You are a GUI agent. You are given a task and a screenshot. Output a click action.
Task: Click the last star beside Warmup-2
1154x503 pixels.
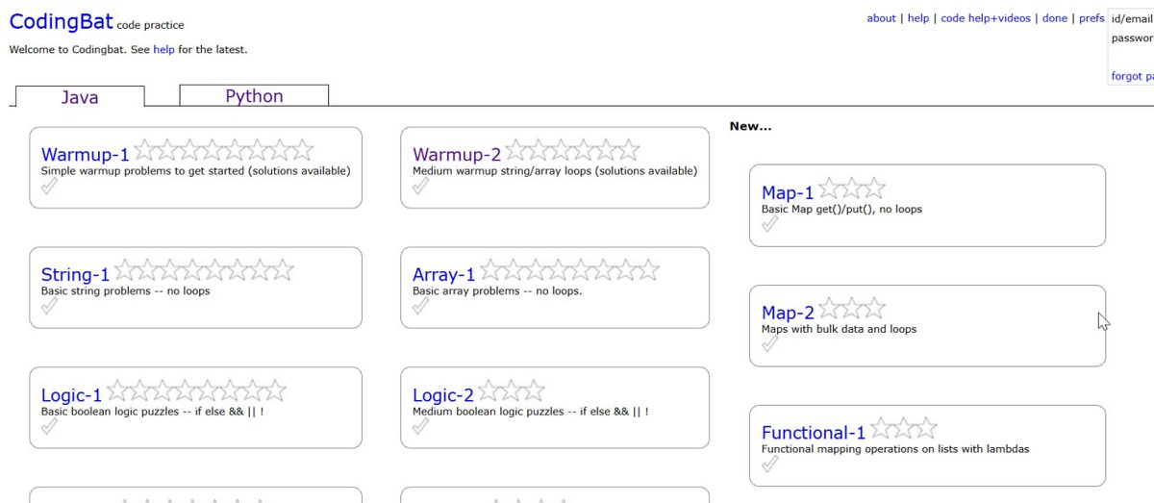click(627, 149)
